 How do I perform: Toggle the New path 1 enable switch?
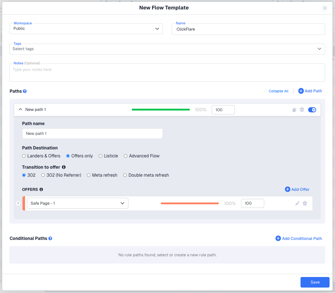[x=312, y=110]
